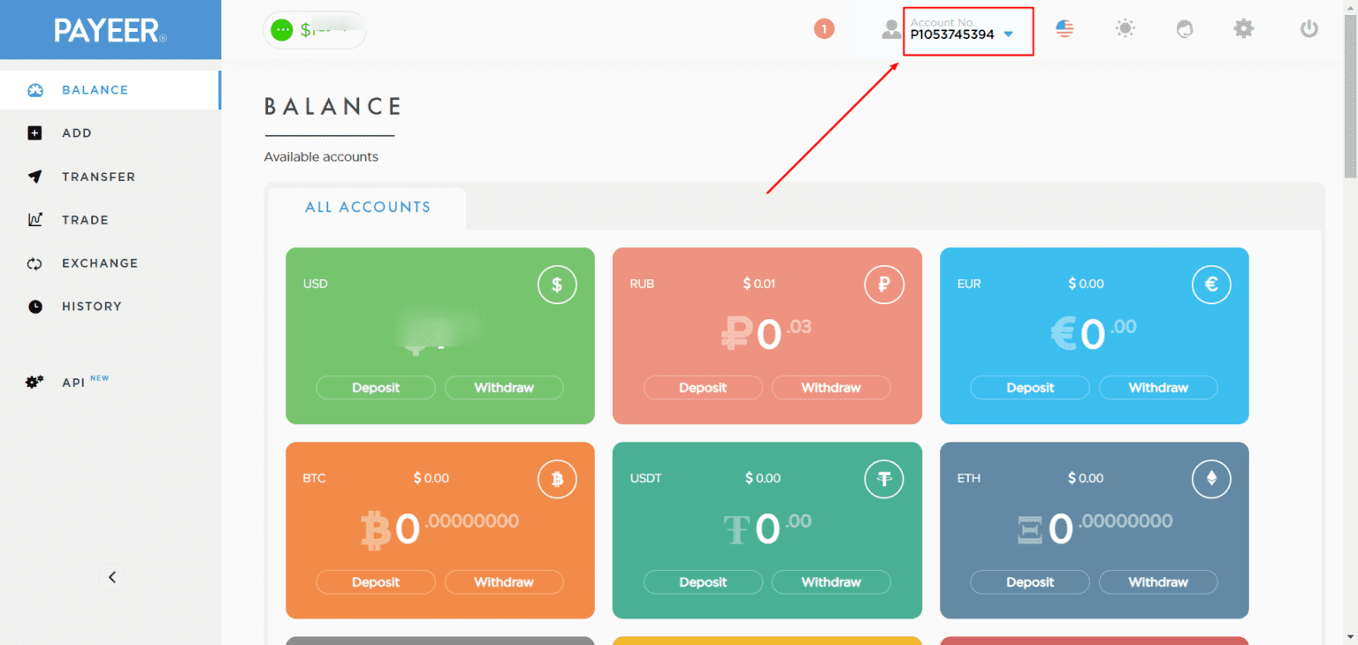Open History via the clock icon
Viewport: 1358px width, 645px height.
click(x=35, y=306)
